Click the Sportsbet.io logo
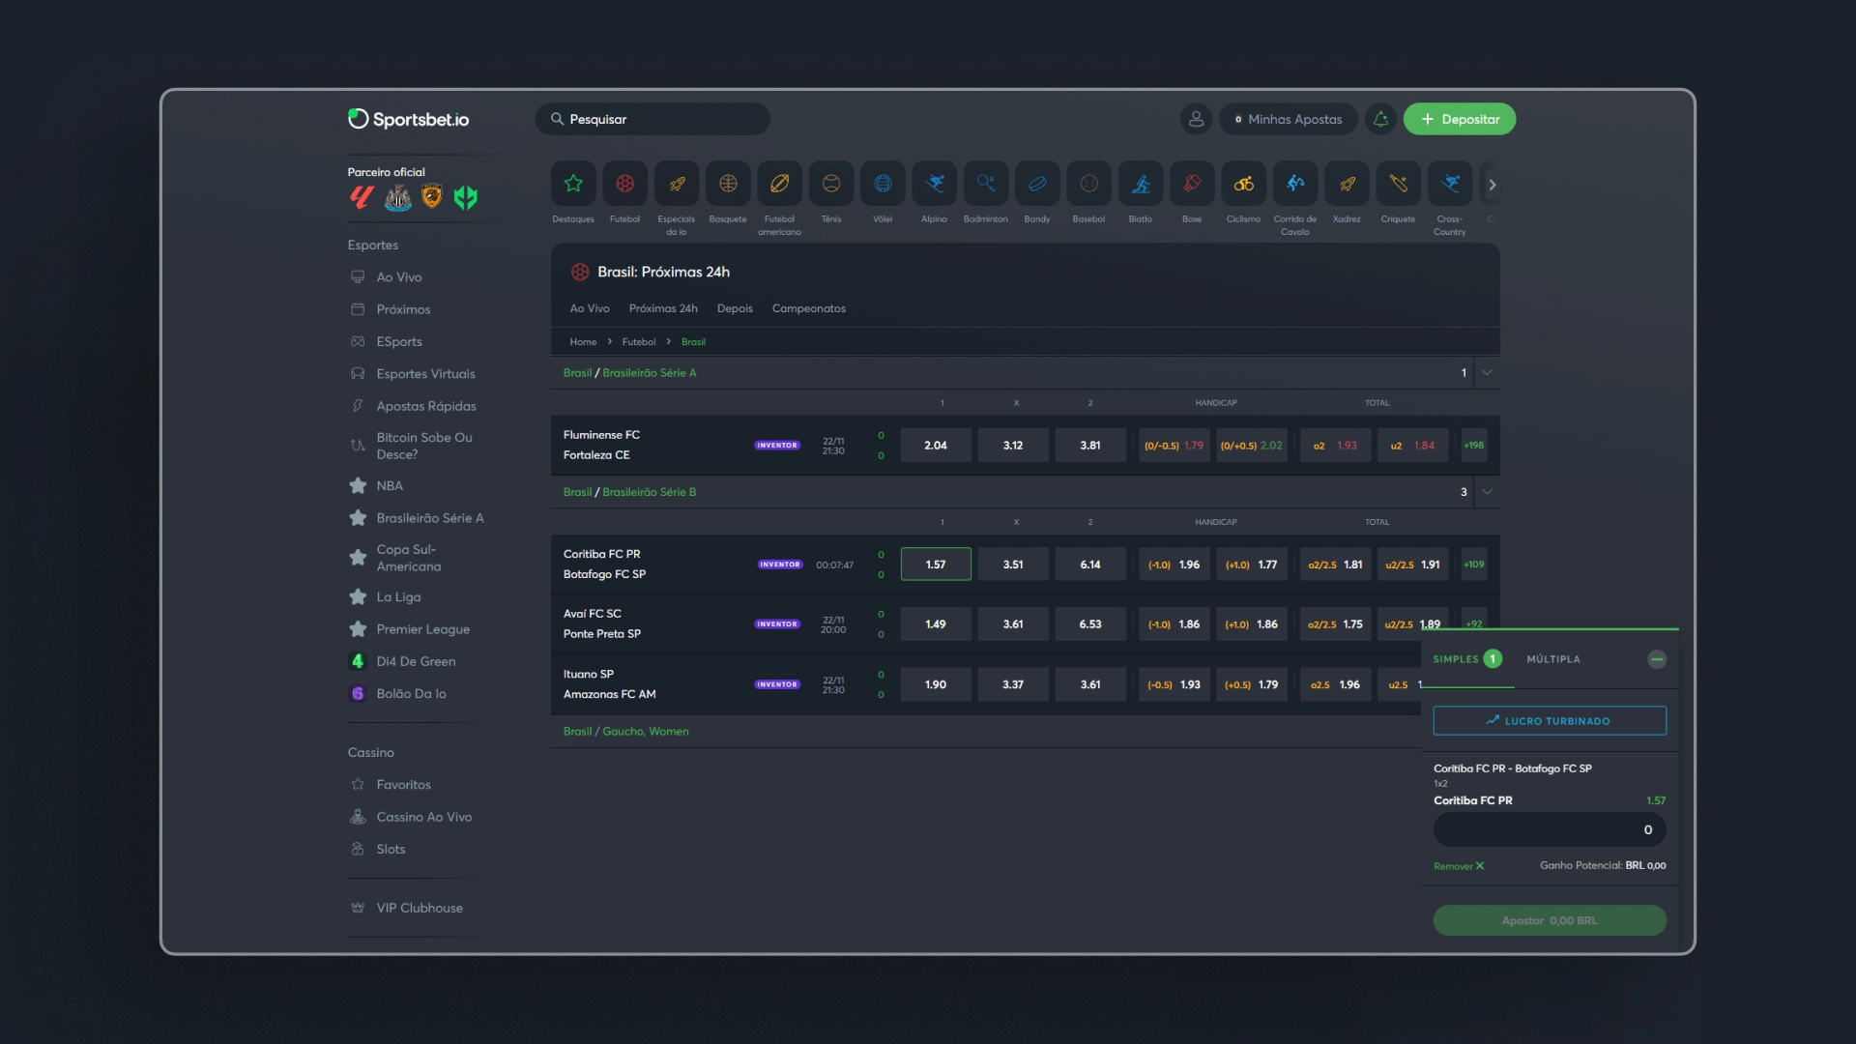 click(408, 119)
